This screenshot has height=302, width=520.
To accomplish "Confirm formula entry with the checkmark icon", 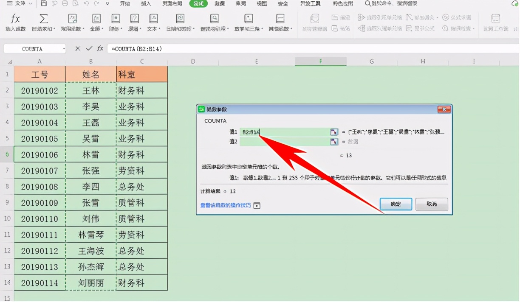I will [x=89, y=49].
